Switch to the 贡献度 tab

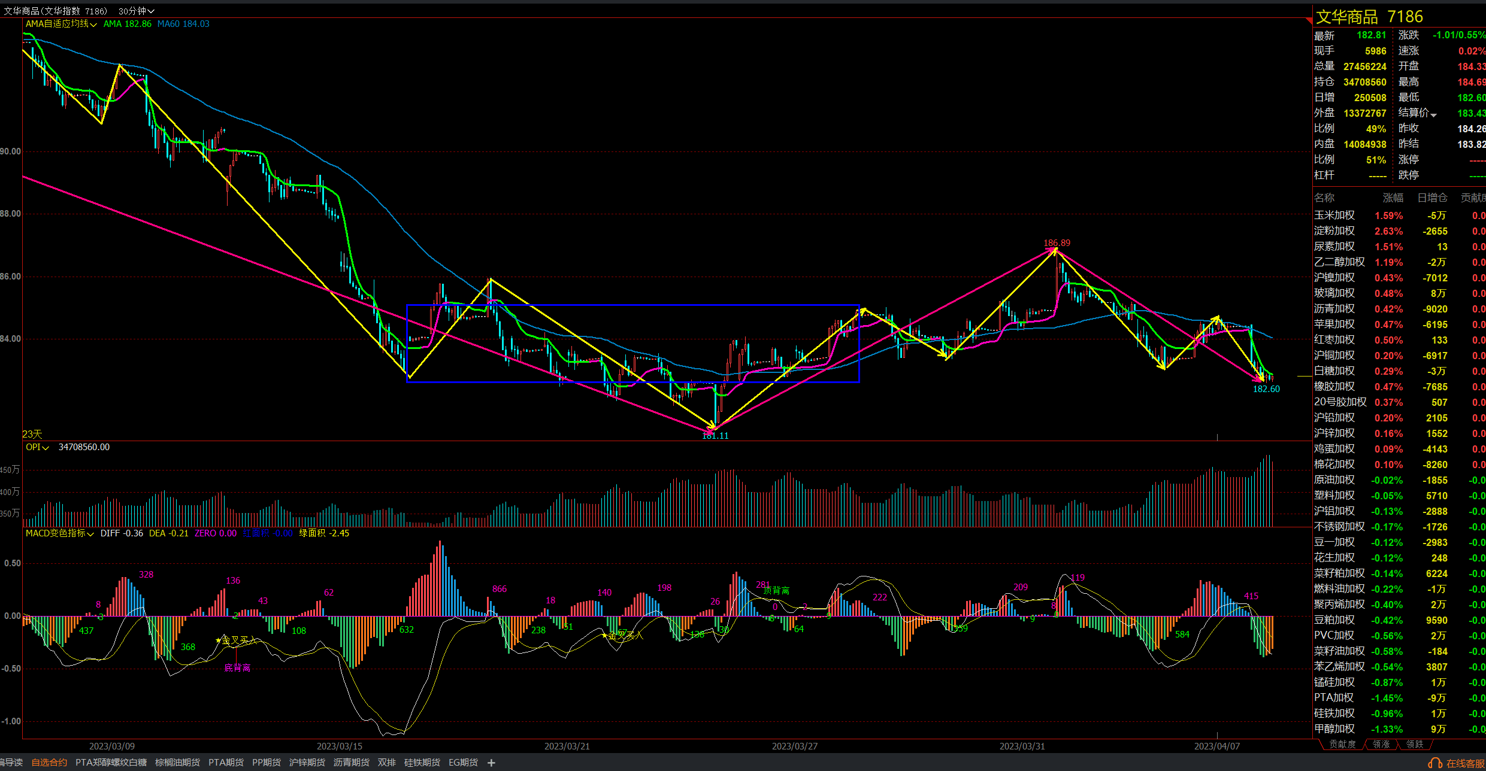[1342, 744]
